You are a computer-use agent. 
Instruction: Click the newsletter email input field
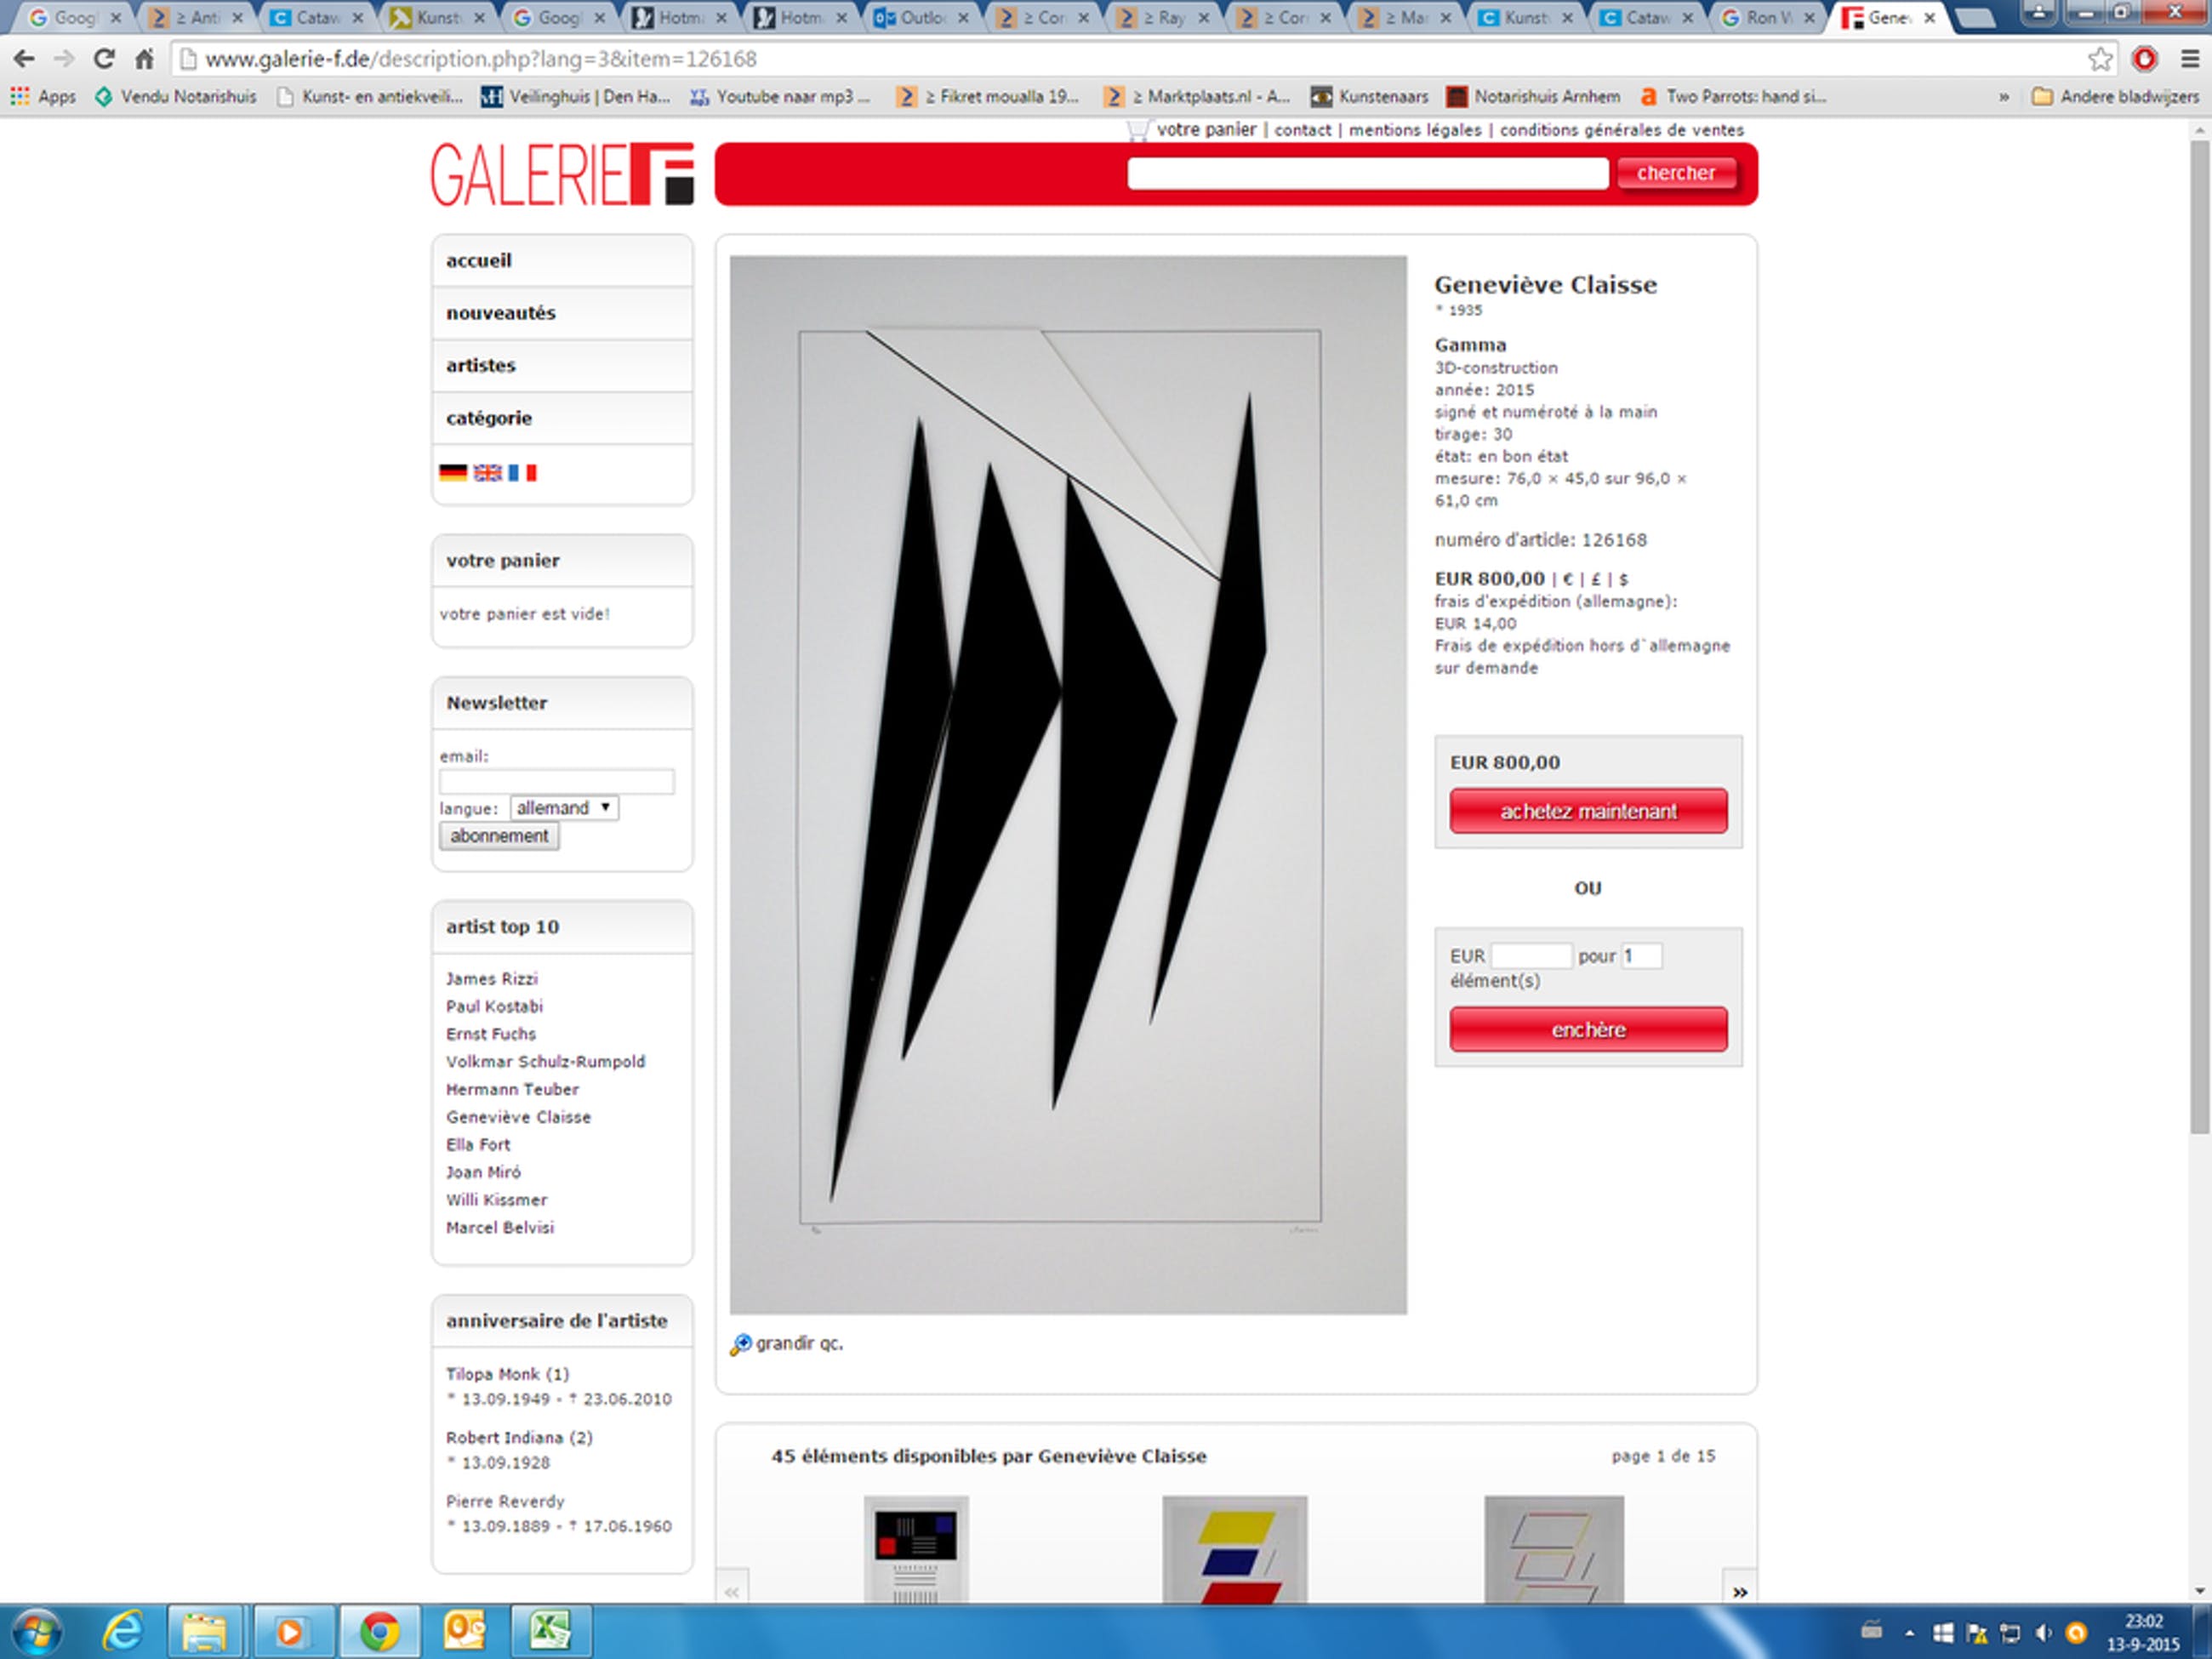tap(556, 782)
